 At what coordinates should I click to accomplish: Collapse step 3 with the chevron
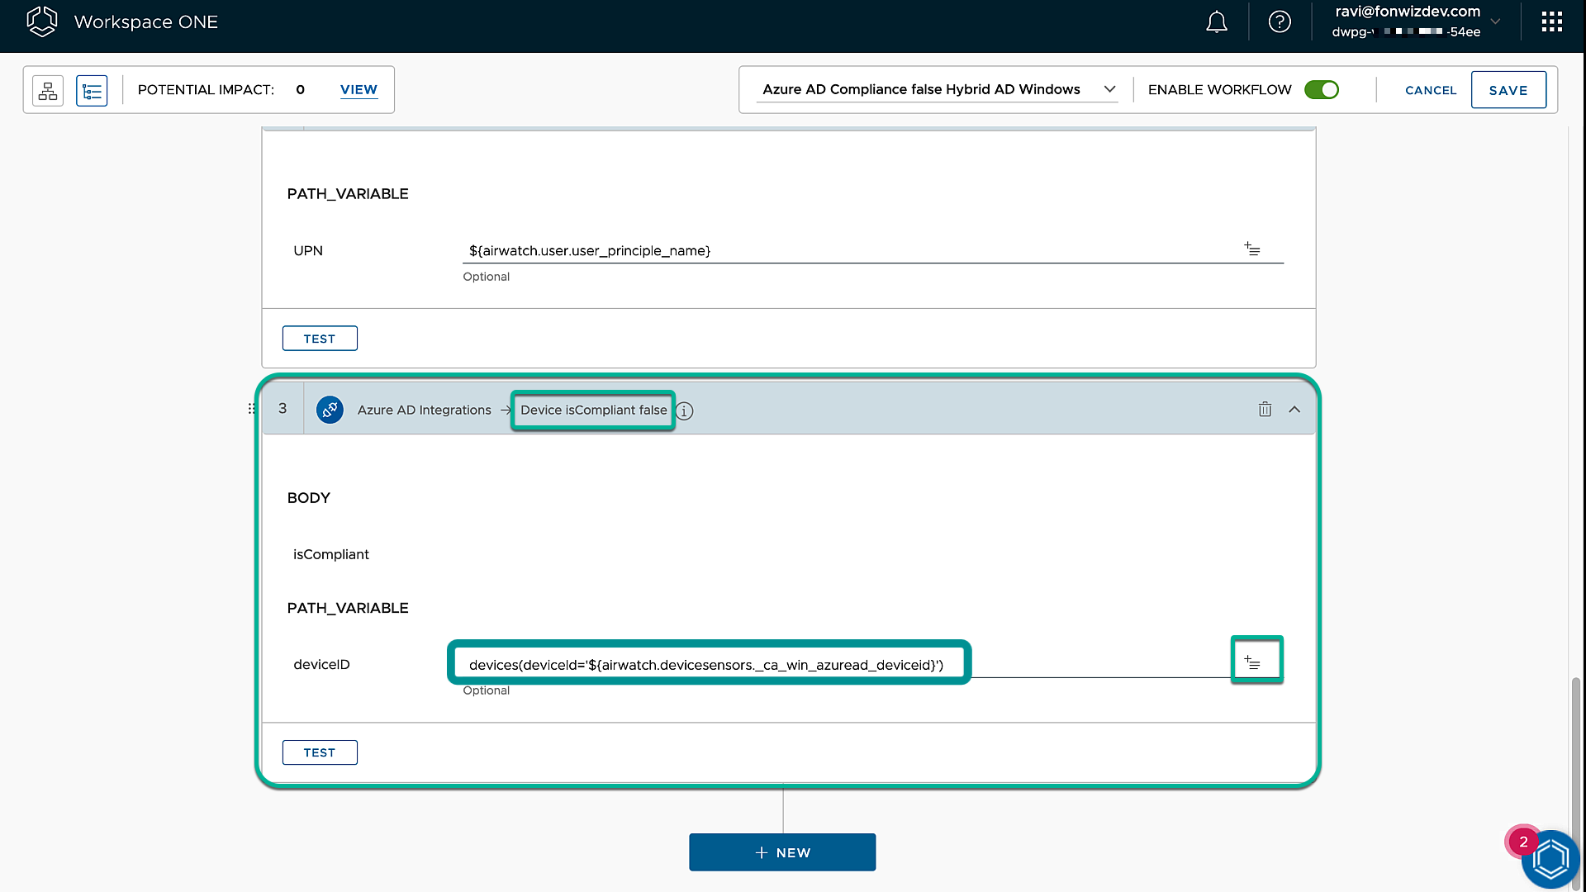(1294, 410)
